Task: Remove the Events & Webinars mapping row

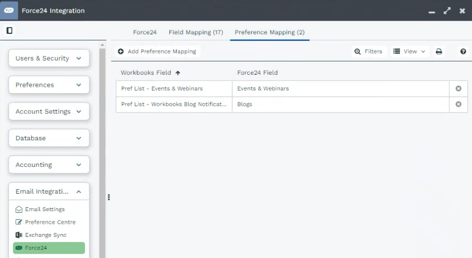Action: (458, 88)
